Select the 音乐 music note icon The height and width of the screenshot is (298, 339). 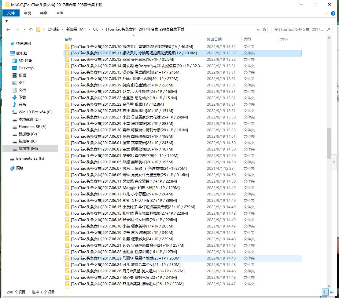[15, 105]
